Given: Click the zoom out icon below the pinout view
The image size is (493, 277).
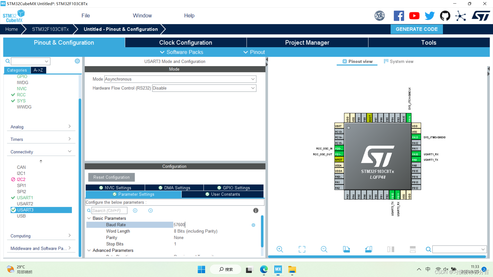Looking at the screenshot, I should pos(324,249).
